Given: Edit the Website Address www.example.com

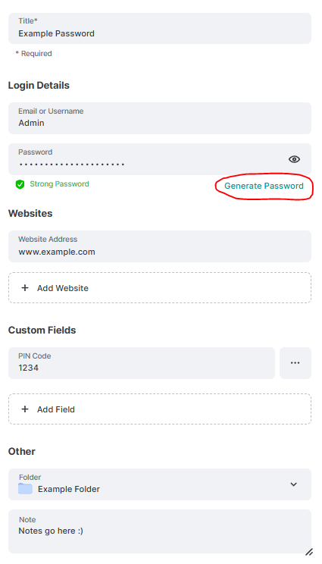Looking at the screenshot, I should 160,246.
